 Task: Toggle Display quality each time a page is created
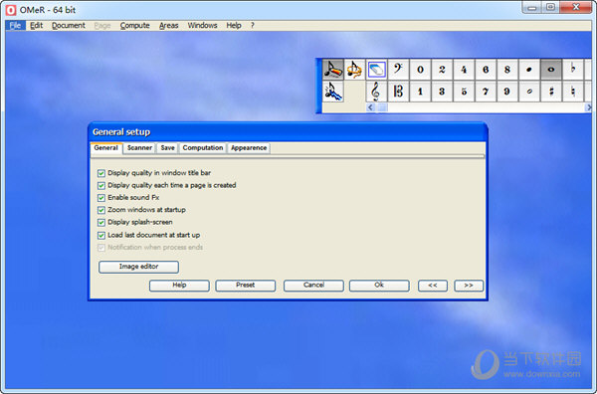pos(100,185)
